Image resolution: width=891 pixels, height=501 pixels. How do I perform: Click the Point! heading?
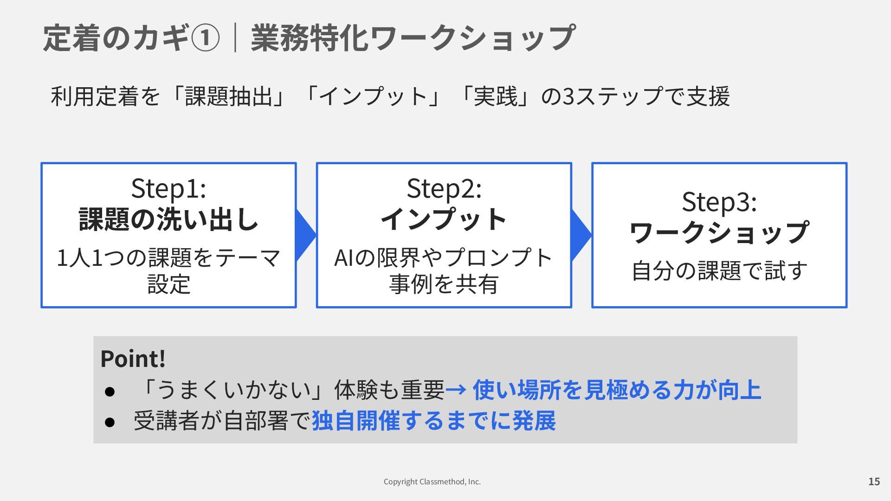pos(133,359)
